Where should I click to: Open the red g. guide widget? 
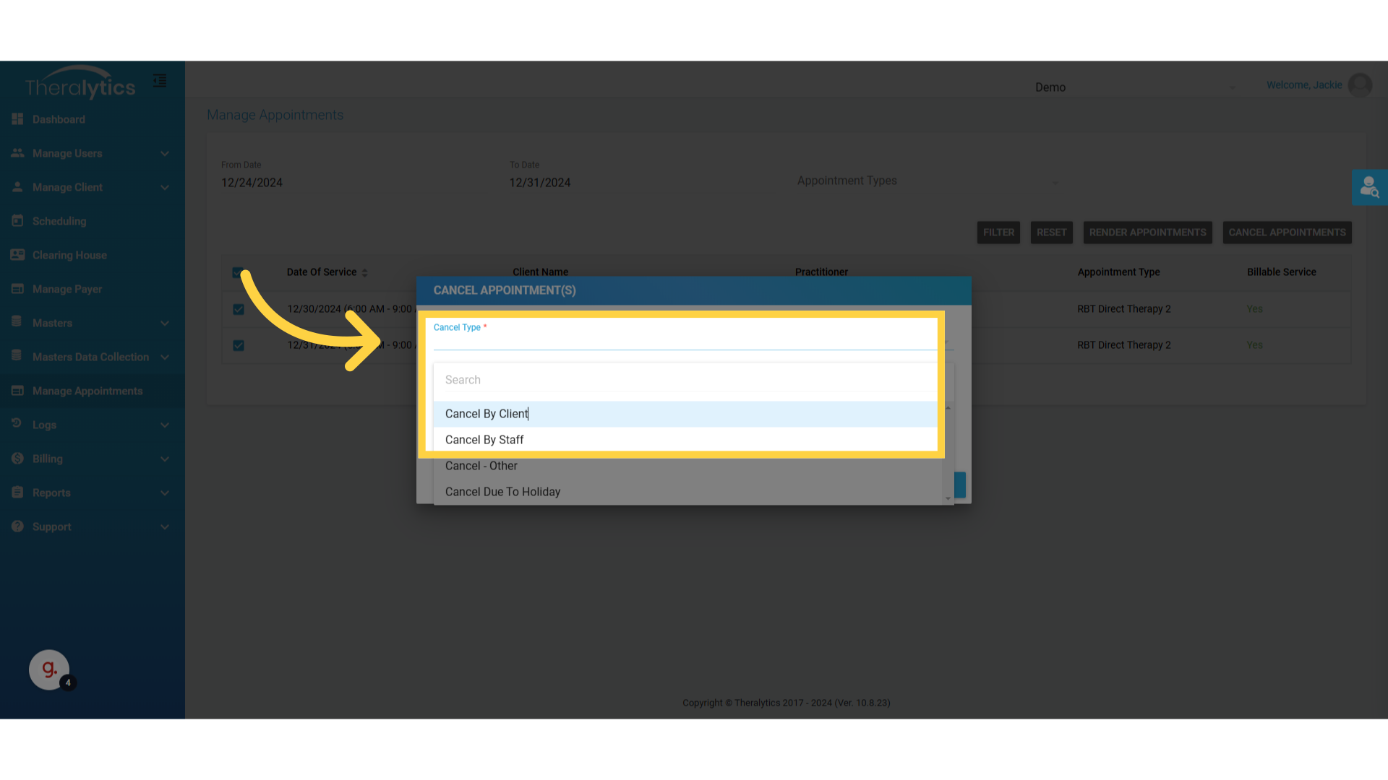[49, 669]
